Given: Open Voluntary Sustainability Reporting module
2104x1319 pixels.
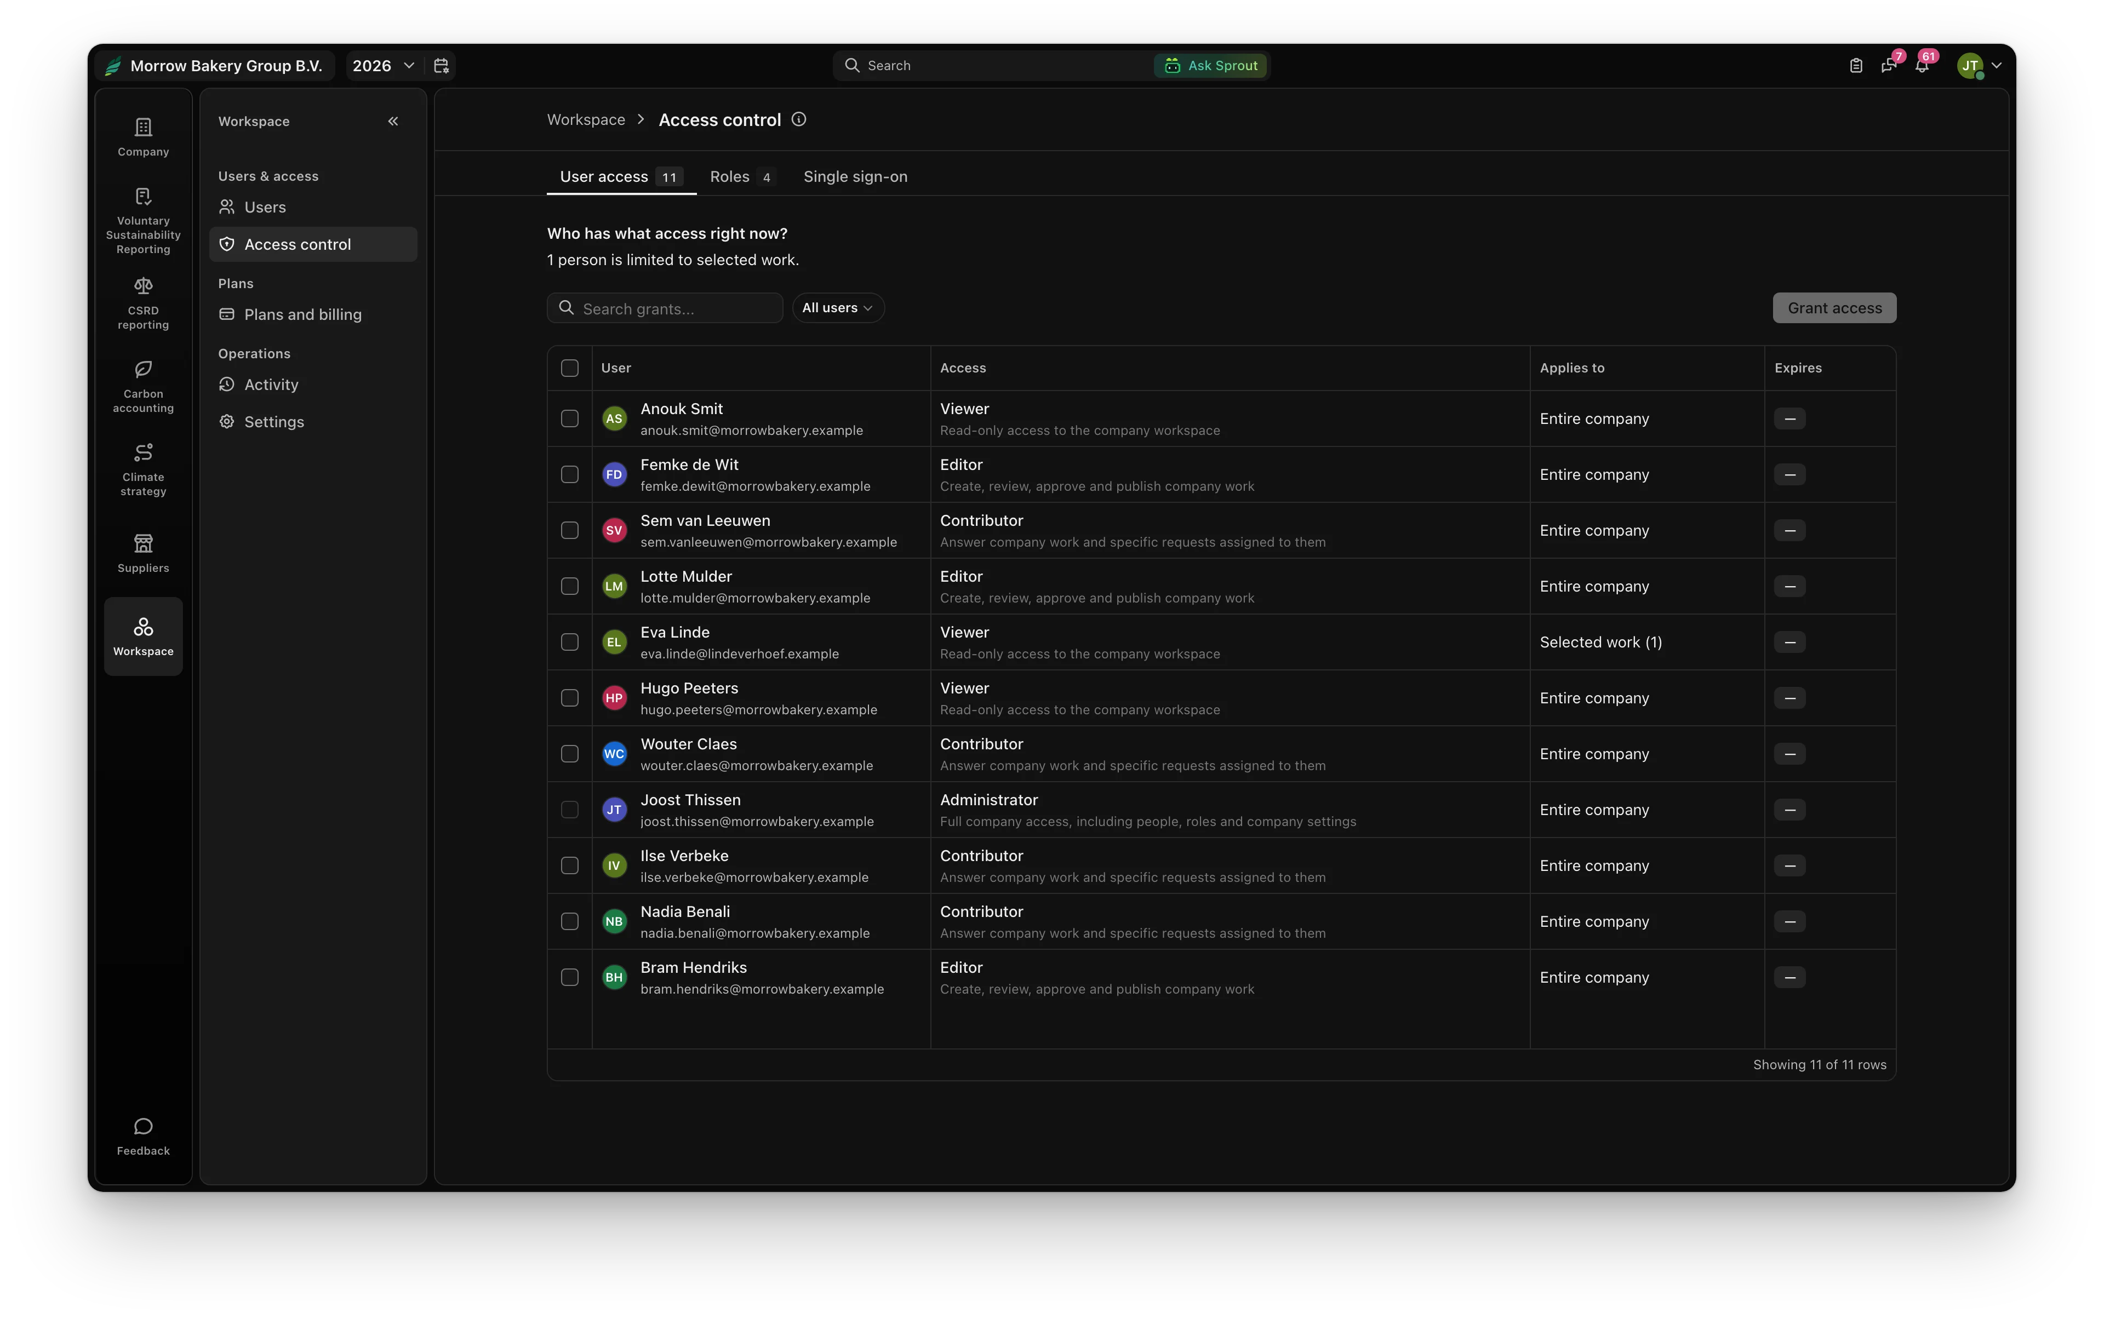Looking at the screenshot, I should point(143,221).
